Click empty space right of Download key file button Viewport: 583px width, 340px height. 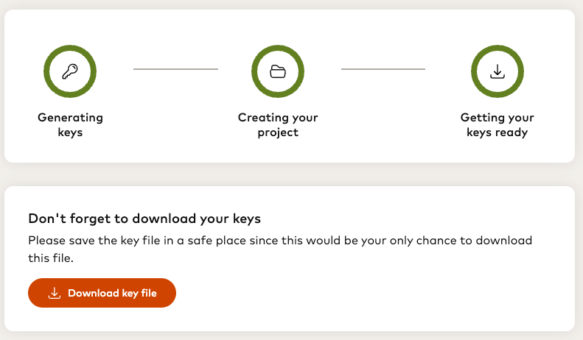369,293
